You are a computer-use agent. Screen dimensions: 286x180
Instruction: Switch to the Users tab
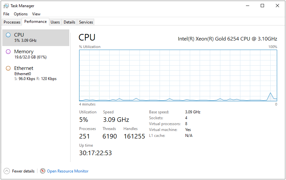[55, 22]
